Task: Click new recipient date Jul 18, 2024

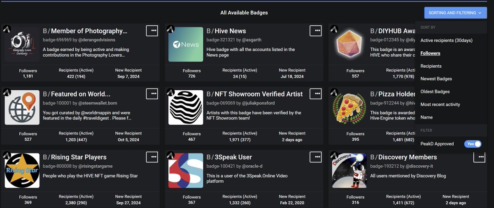Action: pyautogui.click(x=292, y=76)
